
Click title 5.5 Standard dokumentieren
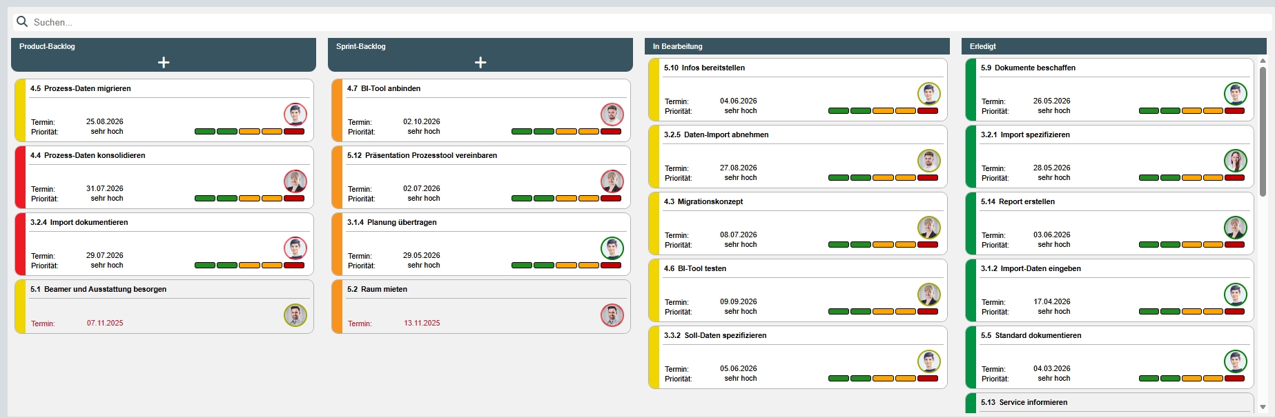1031,335
